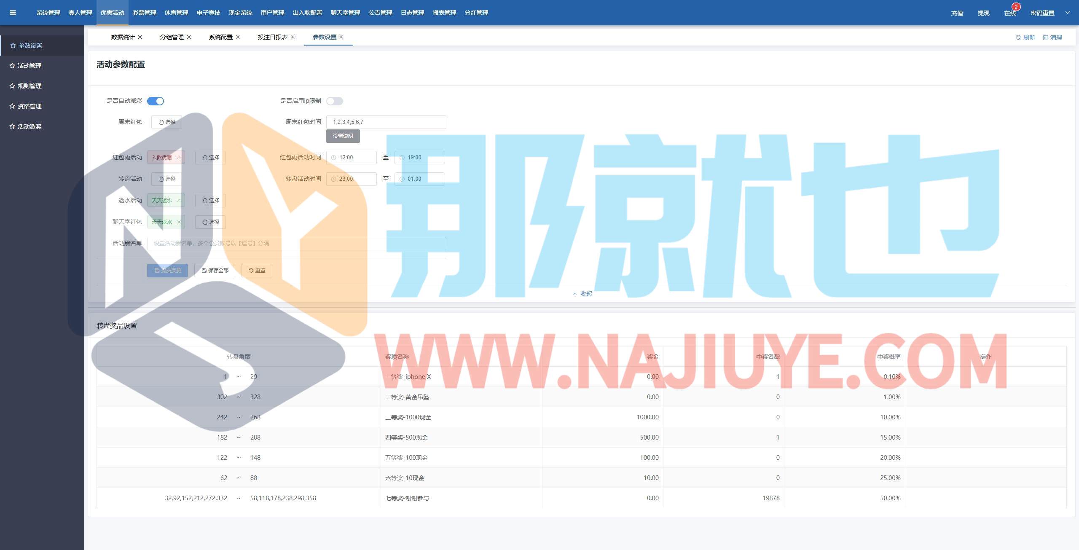The width and height of the screenshot is (1079, 550).
Task: Toggle the 是否自动派彩 switch
Action: pos(156,101)
